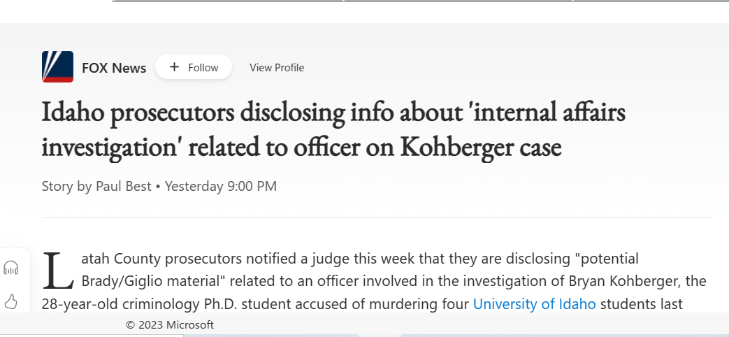Follow the FOX News publisher
Screen dimensions: 729x337
(194, 67)
